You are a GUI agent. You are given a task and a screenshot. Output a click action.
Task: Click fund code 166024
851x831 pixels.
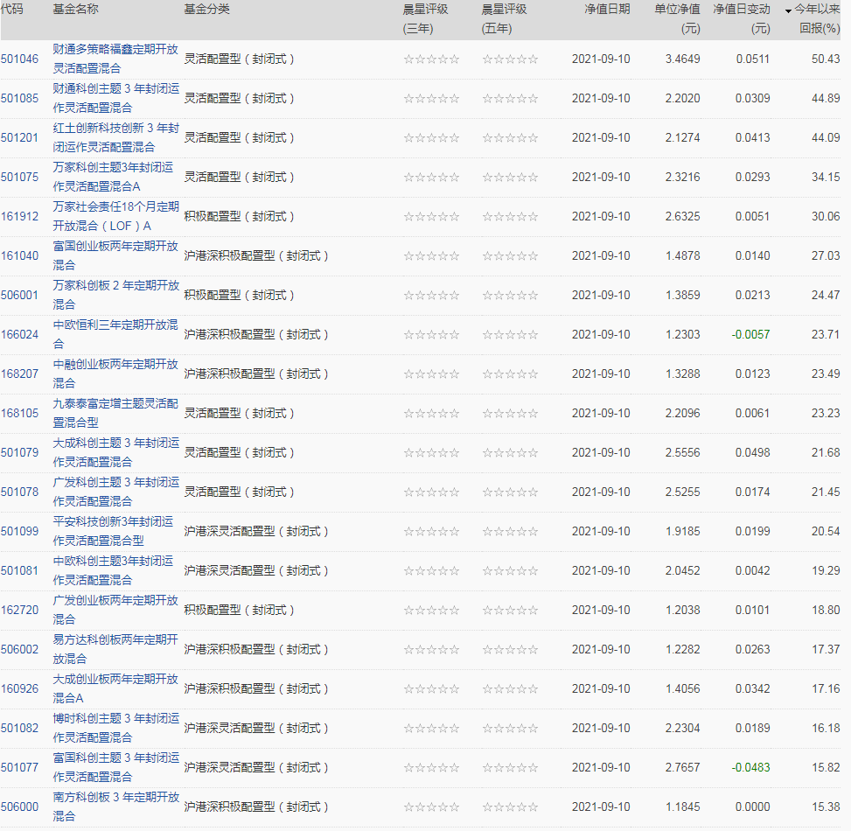click(x=19, y=334)
